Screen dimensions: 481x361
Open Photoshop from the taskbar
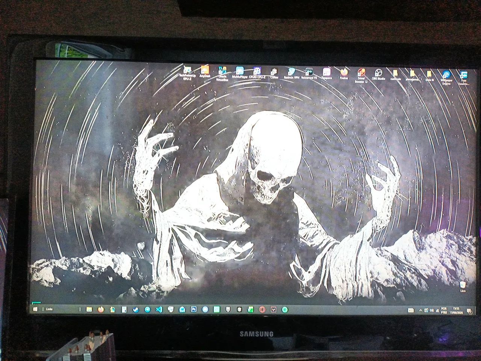(194, 309)
